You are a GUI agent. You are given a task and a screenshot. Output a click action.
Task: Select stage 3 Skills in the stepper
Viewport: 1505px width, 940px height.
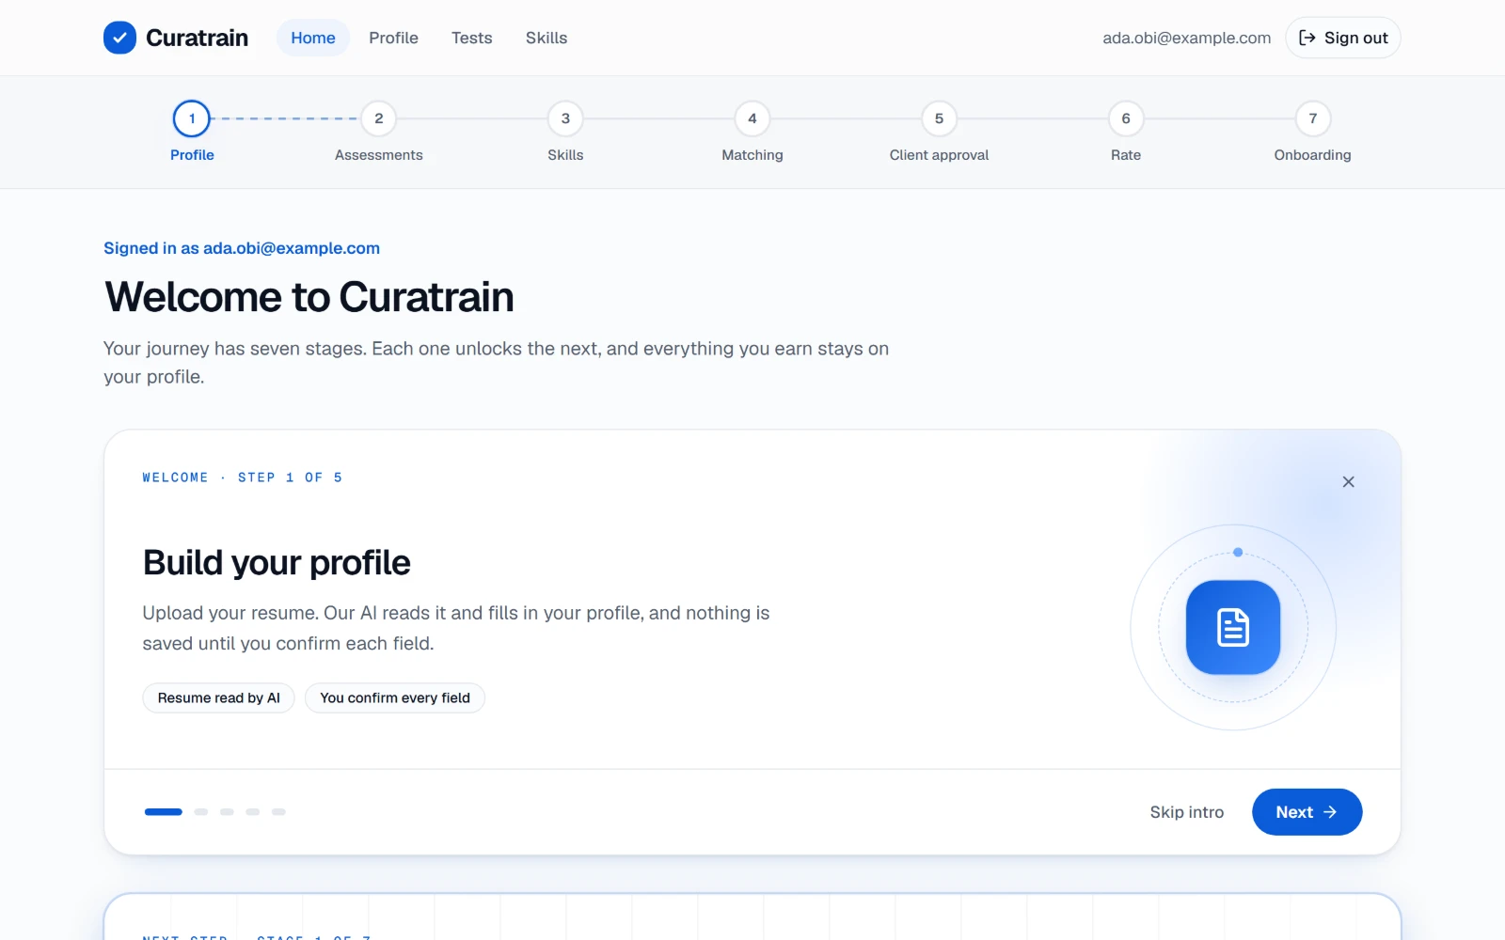coord(565,132)
